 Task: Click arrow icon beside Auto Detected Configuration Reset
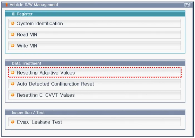13,84
